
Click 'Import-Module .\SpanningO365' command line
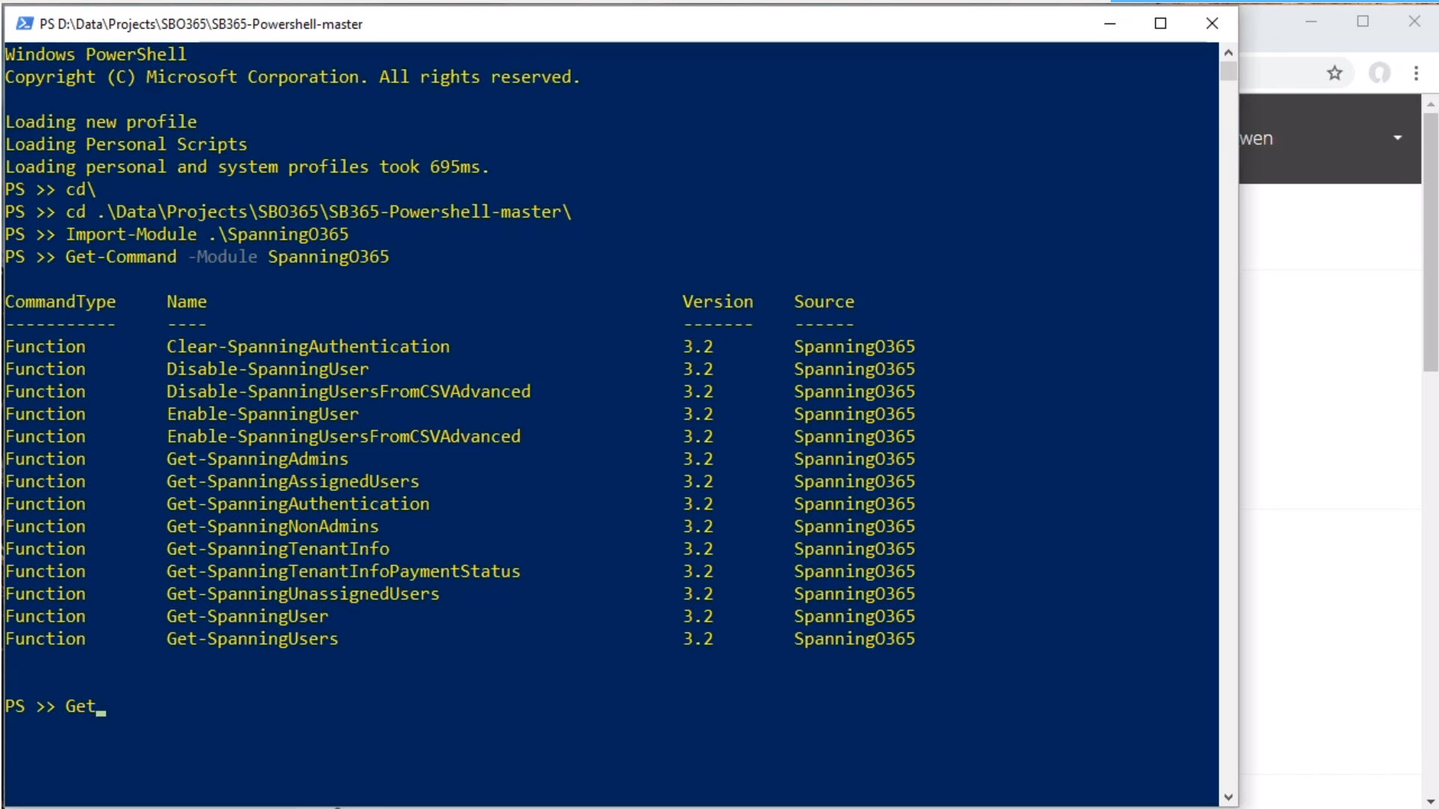[x=177, y=234]
